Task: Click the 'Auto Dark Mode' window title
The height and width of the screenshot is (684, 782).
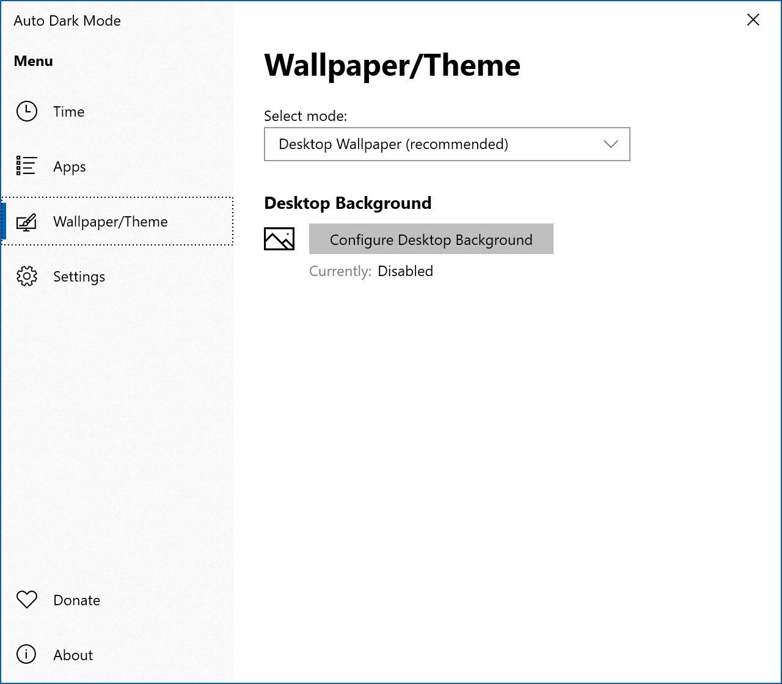Action: point(67,21)
